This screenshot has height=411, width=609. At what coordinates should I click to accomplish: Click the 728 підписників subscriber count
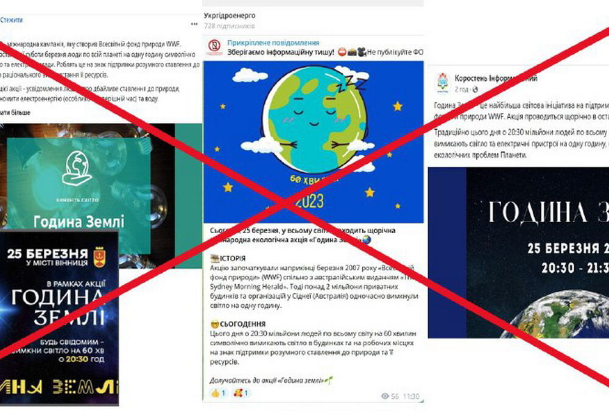[x=229, y=26]
